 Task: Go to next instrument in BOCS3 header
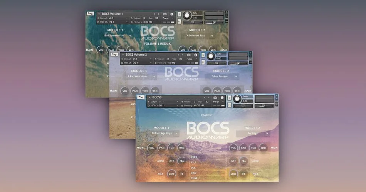pos(209,98)
